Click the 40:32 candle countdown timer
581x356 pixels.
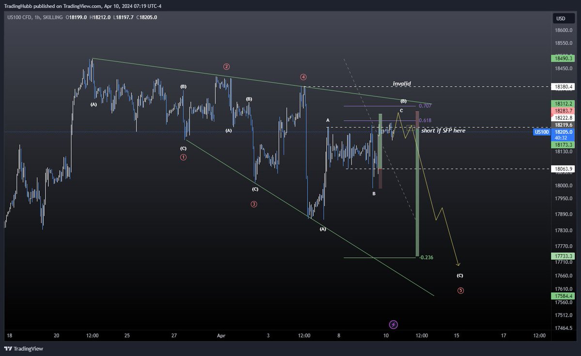click(x=561, y=138)
